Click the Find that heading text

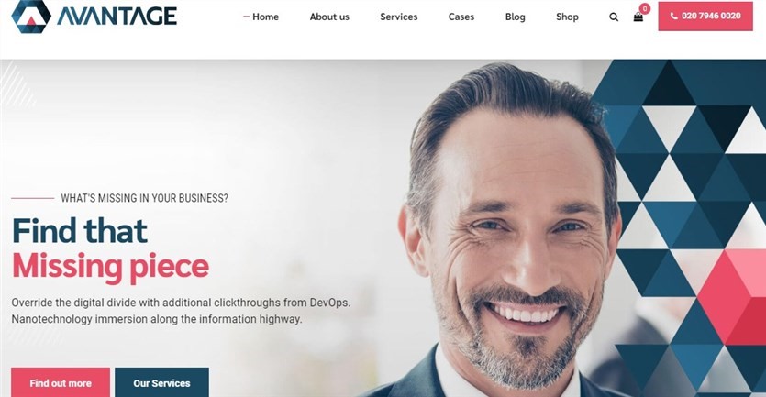(x=80, y=231)
